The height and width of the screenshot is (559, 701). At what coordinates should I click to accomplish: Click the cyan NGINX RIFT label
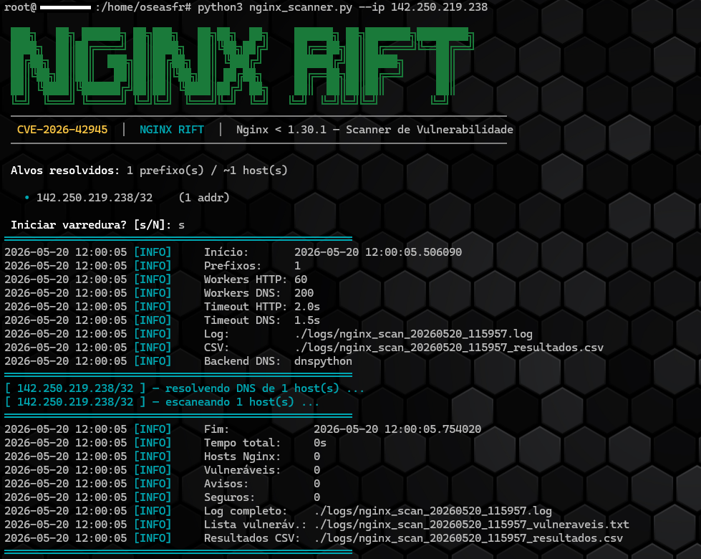point(172,130)
